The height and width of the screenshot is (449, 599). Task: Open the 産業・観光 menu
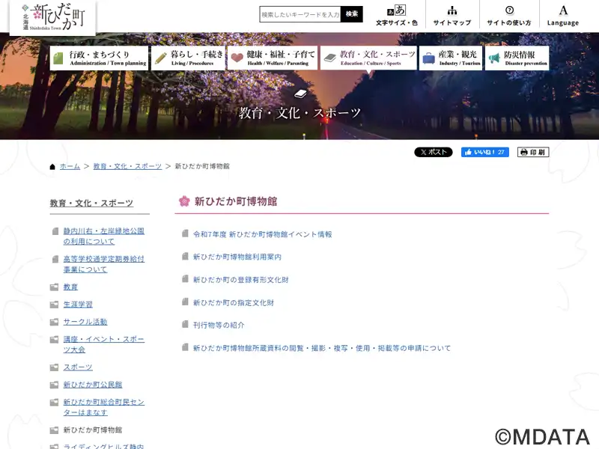click(x=451, y=58)
